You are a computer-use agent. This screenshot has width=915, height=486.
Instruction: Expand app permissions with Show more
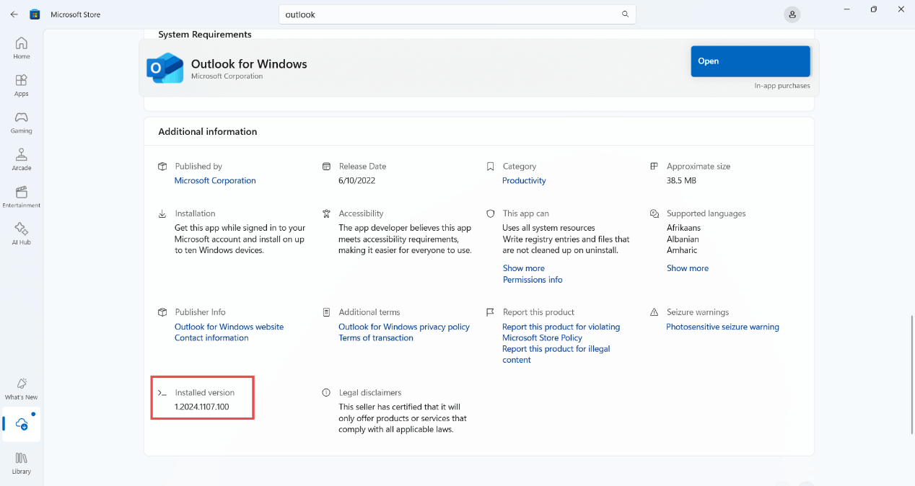click(x=523, y=268)
